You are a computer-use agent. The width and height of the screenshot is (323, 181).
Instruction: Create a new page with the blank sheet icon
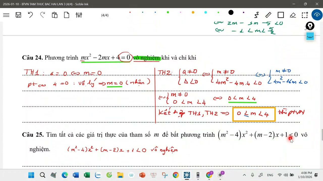pos(67,15)
